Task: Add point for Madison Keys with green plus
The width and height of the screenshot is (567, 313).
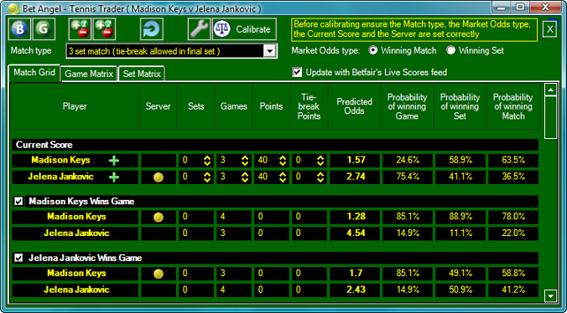Action: click(114, 161)
